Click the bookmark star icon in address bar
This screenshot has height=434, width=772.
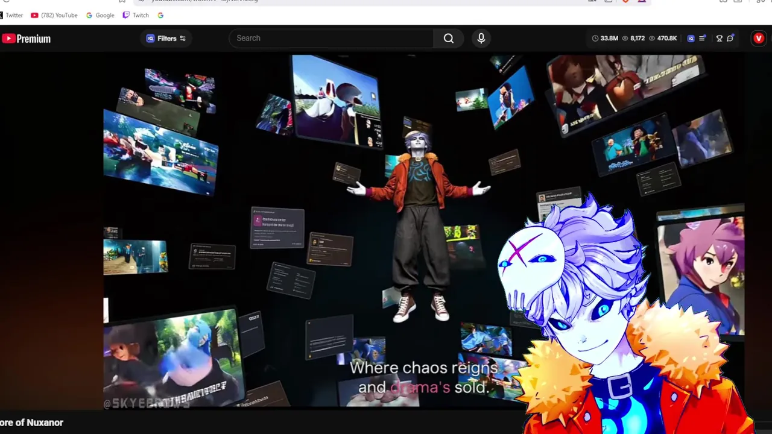122,1
